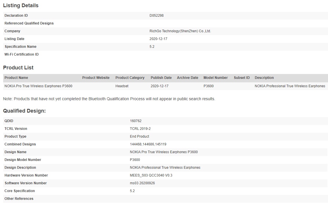328x203 pixels.
Task: Click the 'Combined Designs' label
Action: click(x=20, y=144)
